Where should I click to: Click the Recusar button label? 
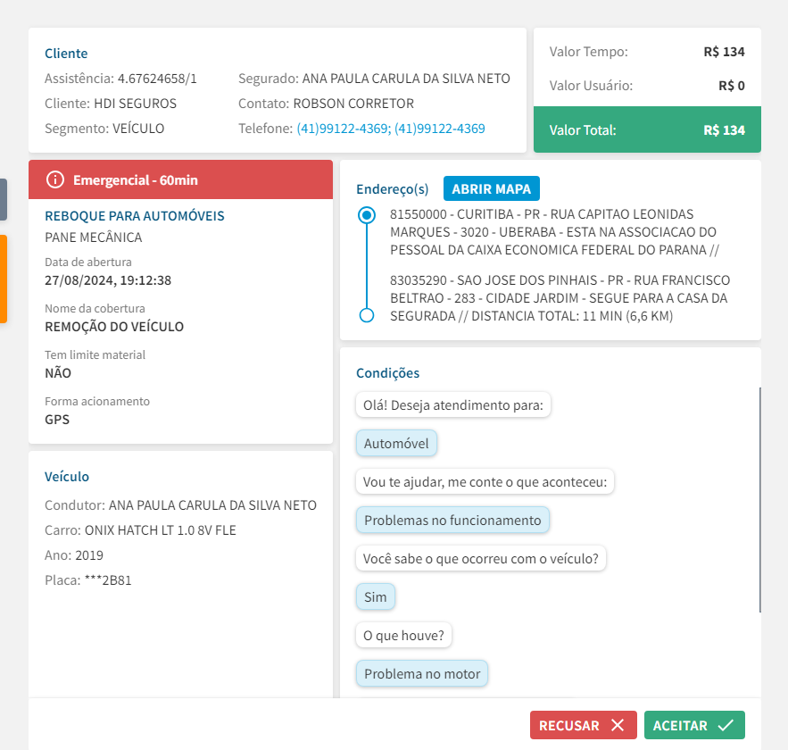tap(569, 726)
